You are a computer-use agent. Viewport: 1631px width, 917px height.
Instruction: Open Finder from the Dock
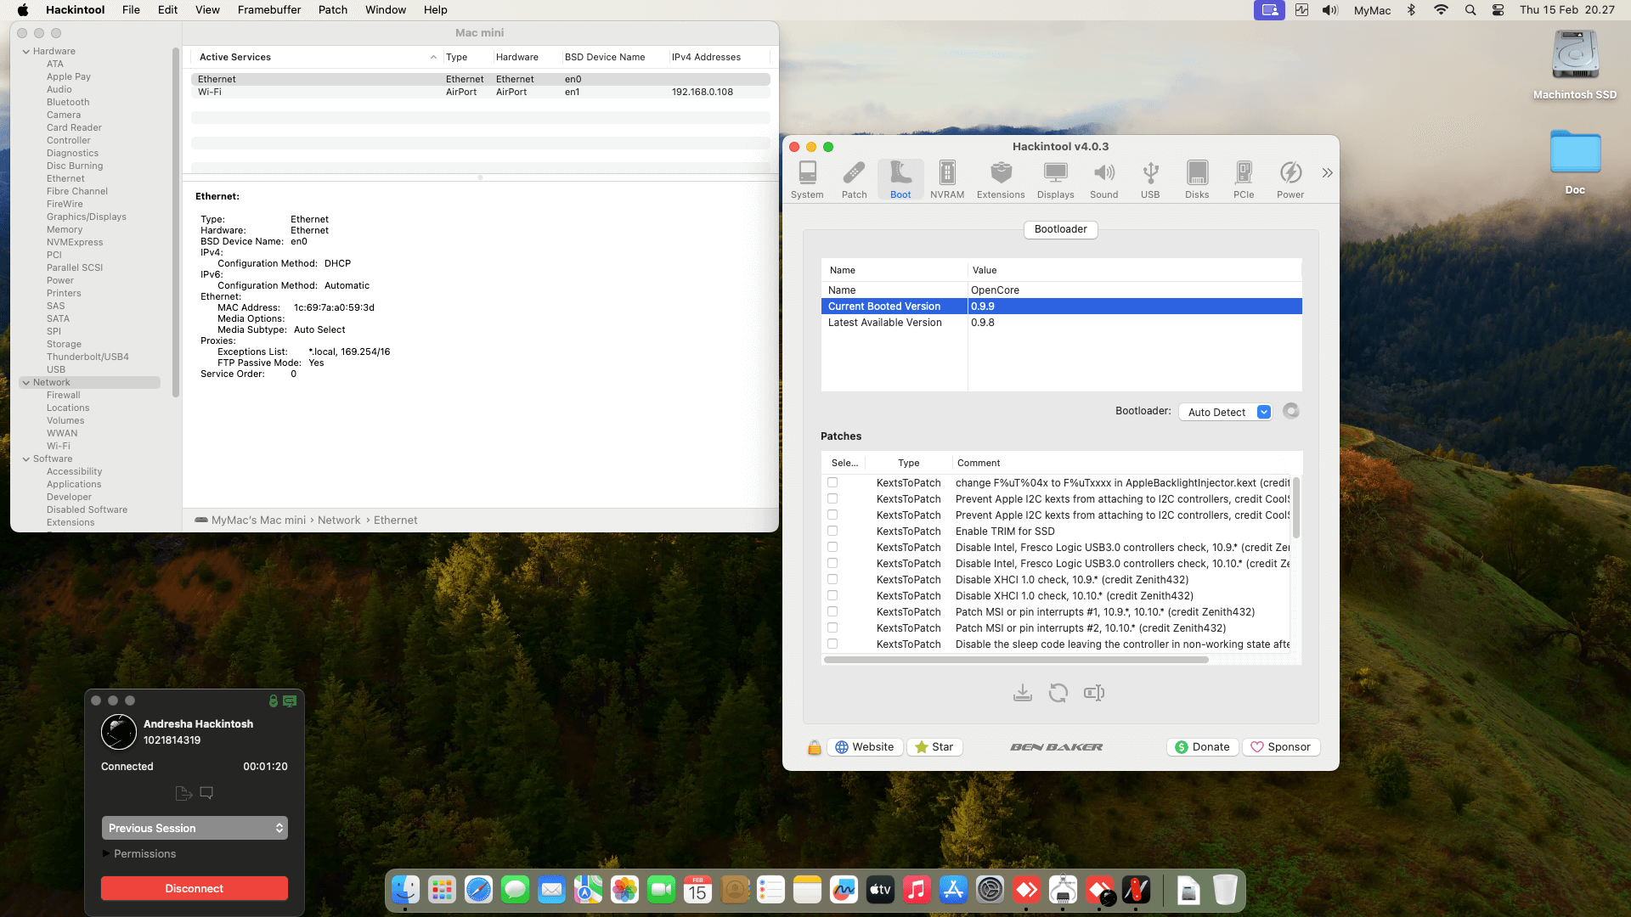(x=405, y=890)
